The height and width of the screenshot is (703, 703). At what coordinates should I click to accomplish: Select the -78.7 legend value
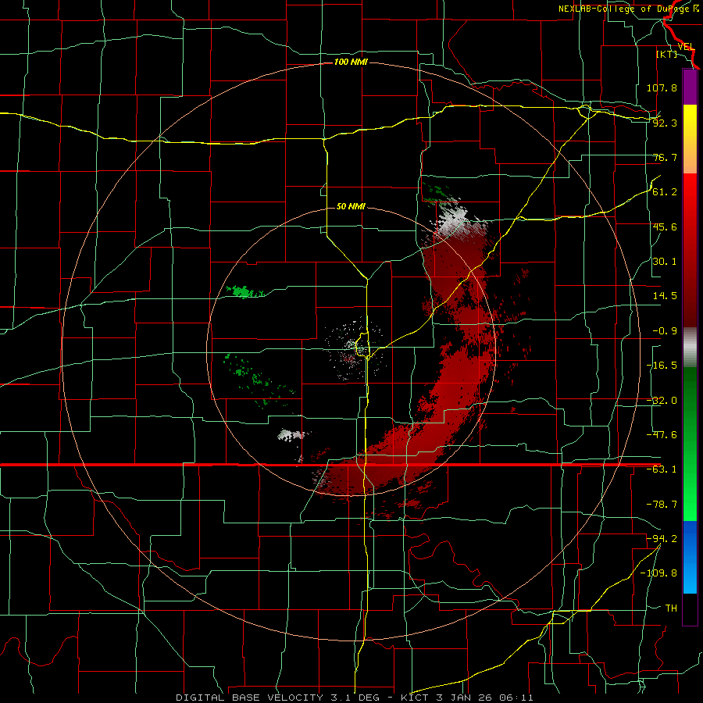tap(662, 505)
